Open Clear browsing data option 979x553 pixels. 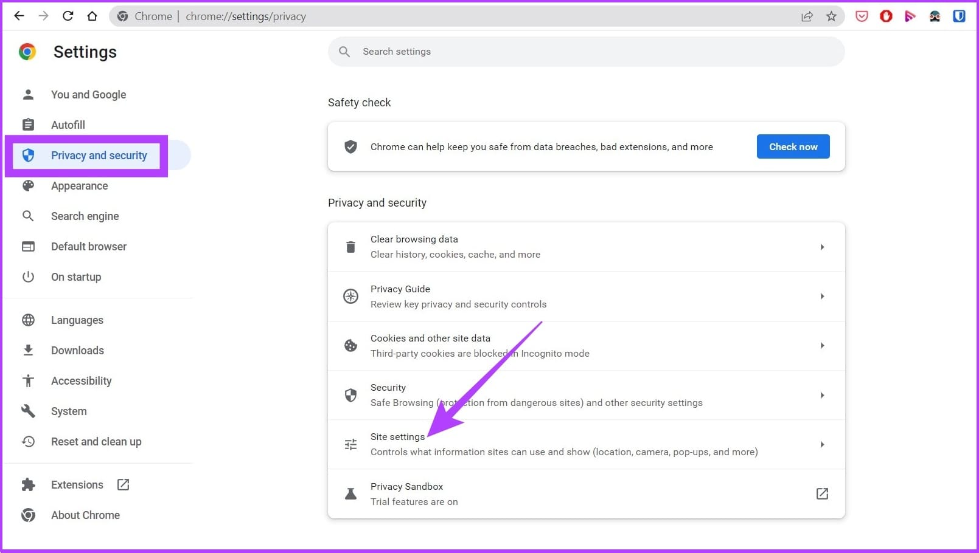[x=586, y=247]
